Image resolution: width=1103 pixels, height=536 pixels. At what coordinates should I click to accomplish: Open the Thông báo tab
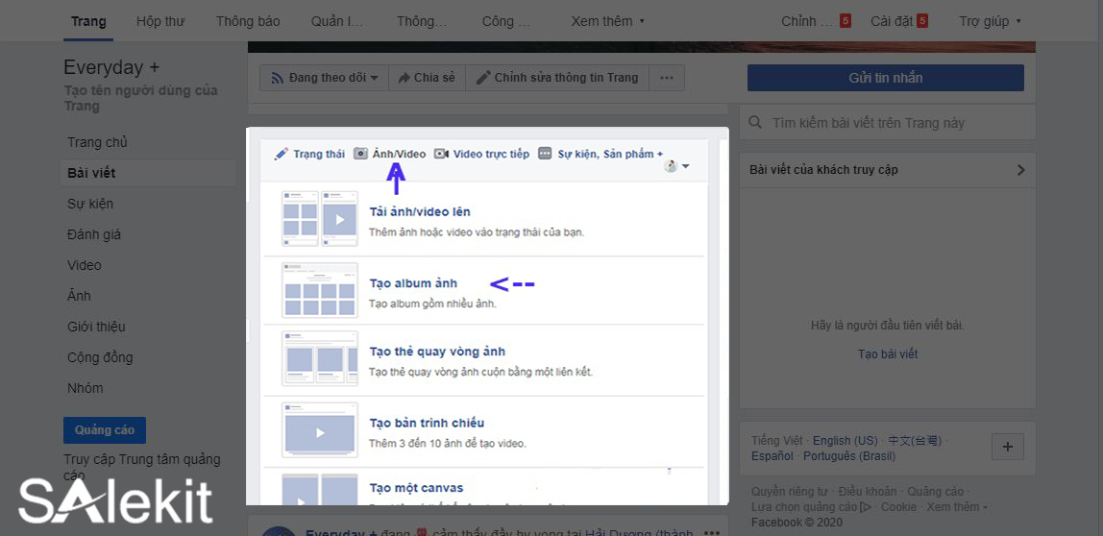248,21
